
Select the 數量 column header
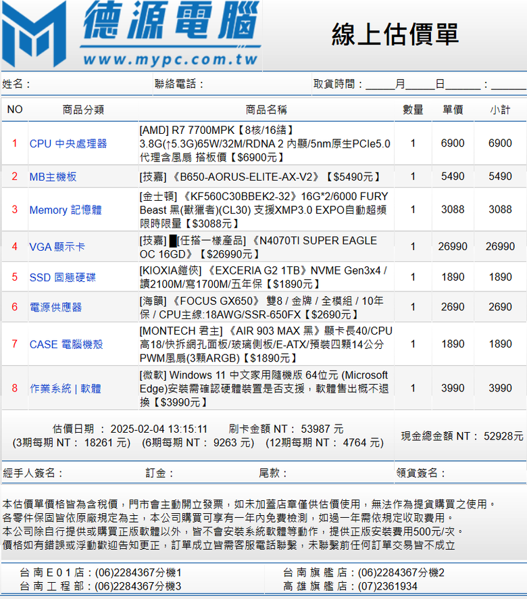(413, 110)
